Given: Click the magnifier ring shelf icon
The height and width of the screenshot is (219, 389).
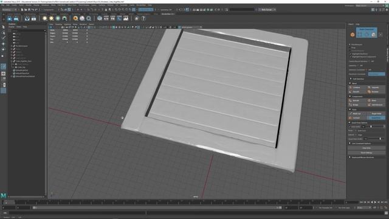Looking at the screenshot, I should point(89,18).
